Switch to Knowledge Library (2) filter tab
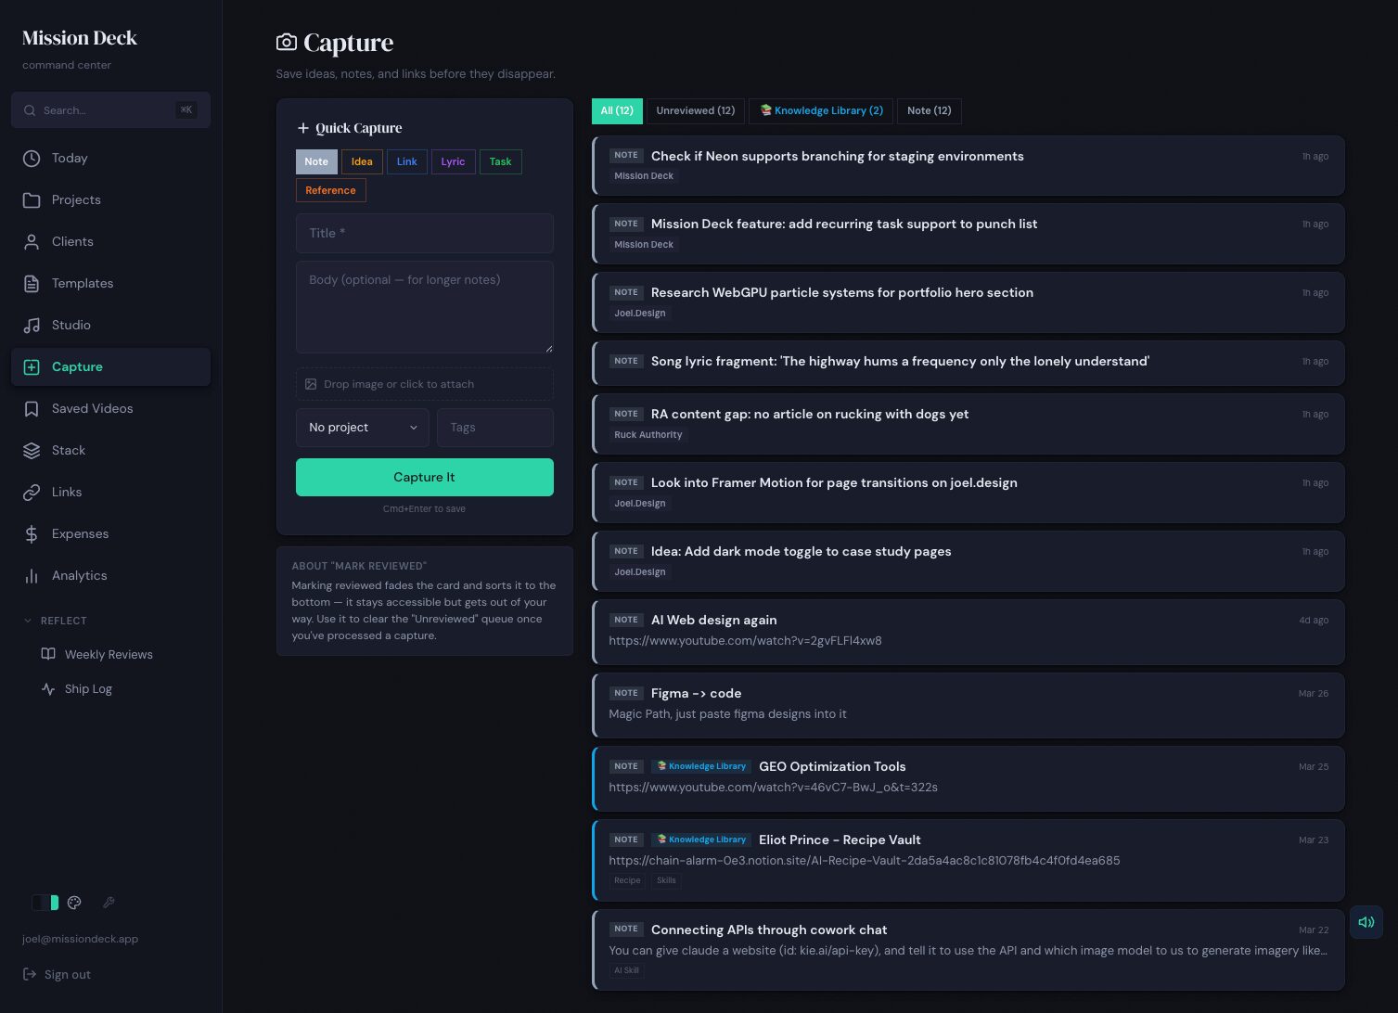This screenshot has width=1398, height=1013. (821, 111)
